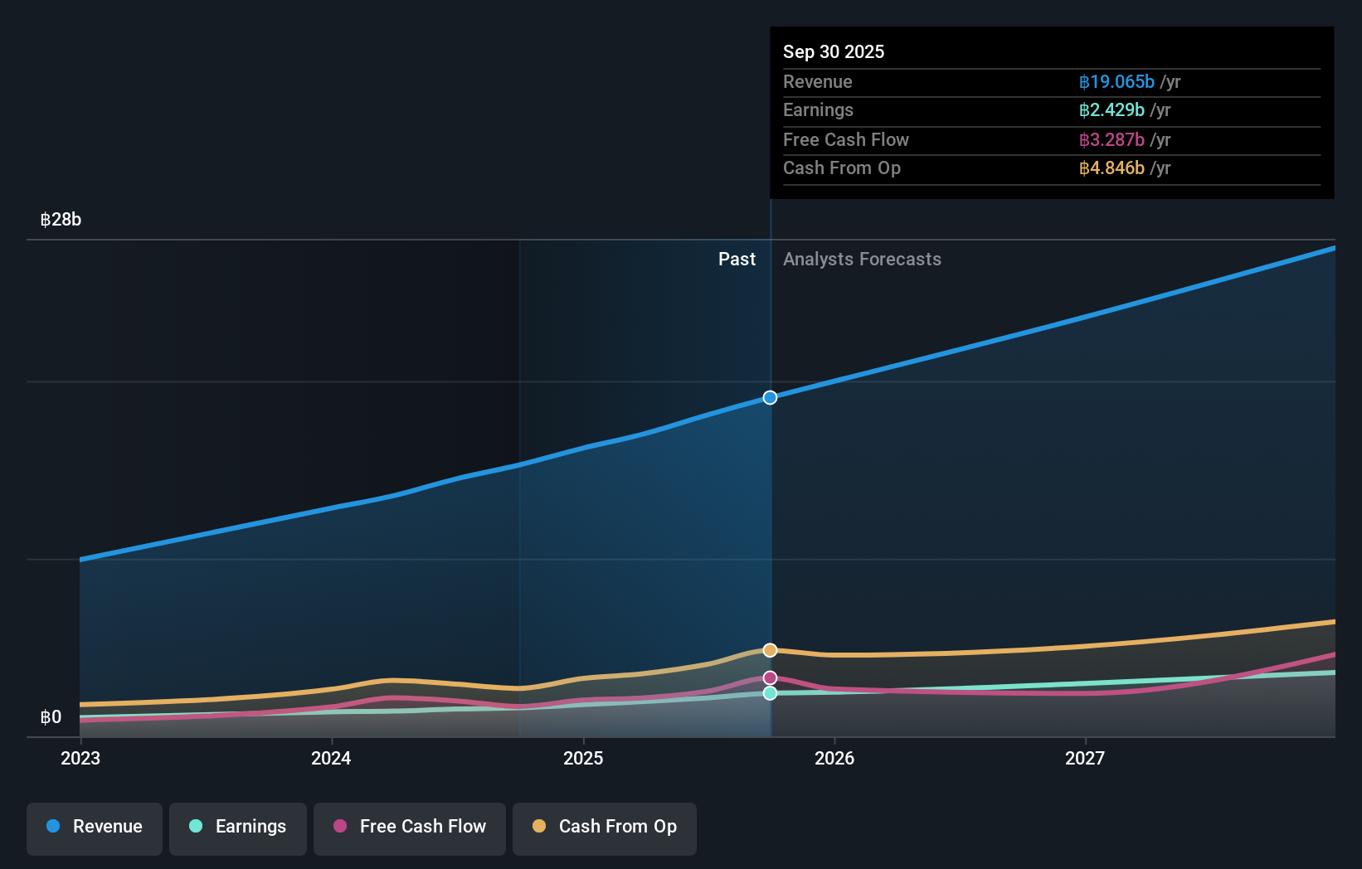The image size is (1362, 869).
Task: Click the blue Revenue legend dot icon
Action: point(54,827)
